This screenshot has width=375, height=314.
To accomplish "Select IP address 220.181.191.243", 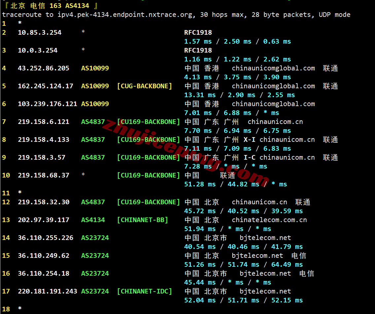I will [48, 291].
